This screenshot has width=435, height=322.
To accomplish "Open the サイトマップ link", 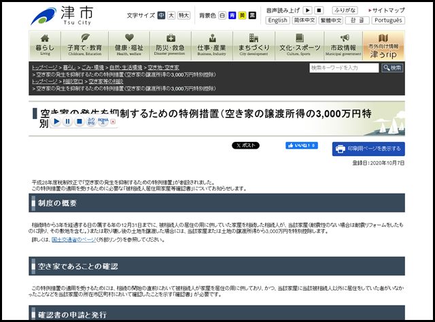I will 387,11.
